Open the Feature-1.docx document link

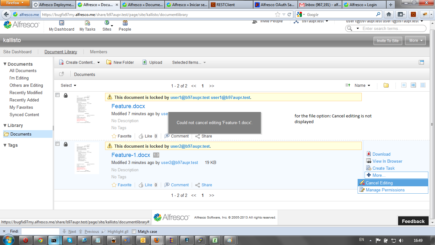(x=131, y=155)
